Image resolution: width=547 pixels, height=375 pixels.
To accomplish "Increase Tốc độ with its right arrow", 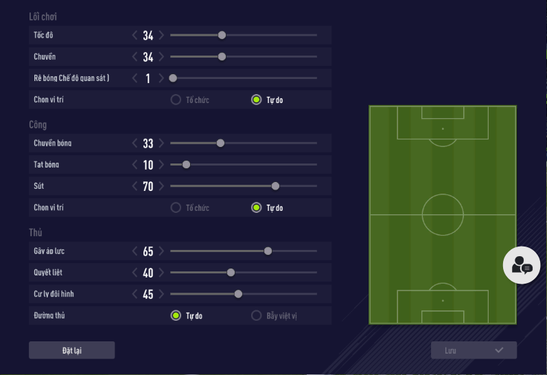I will coord(161,36).
